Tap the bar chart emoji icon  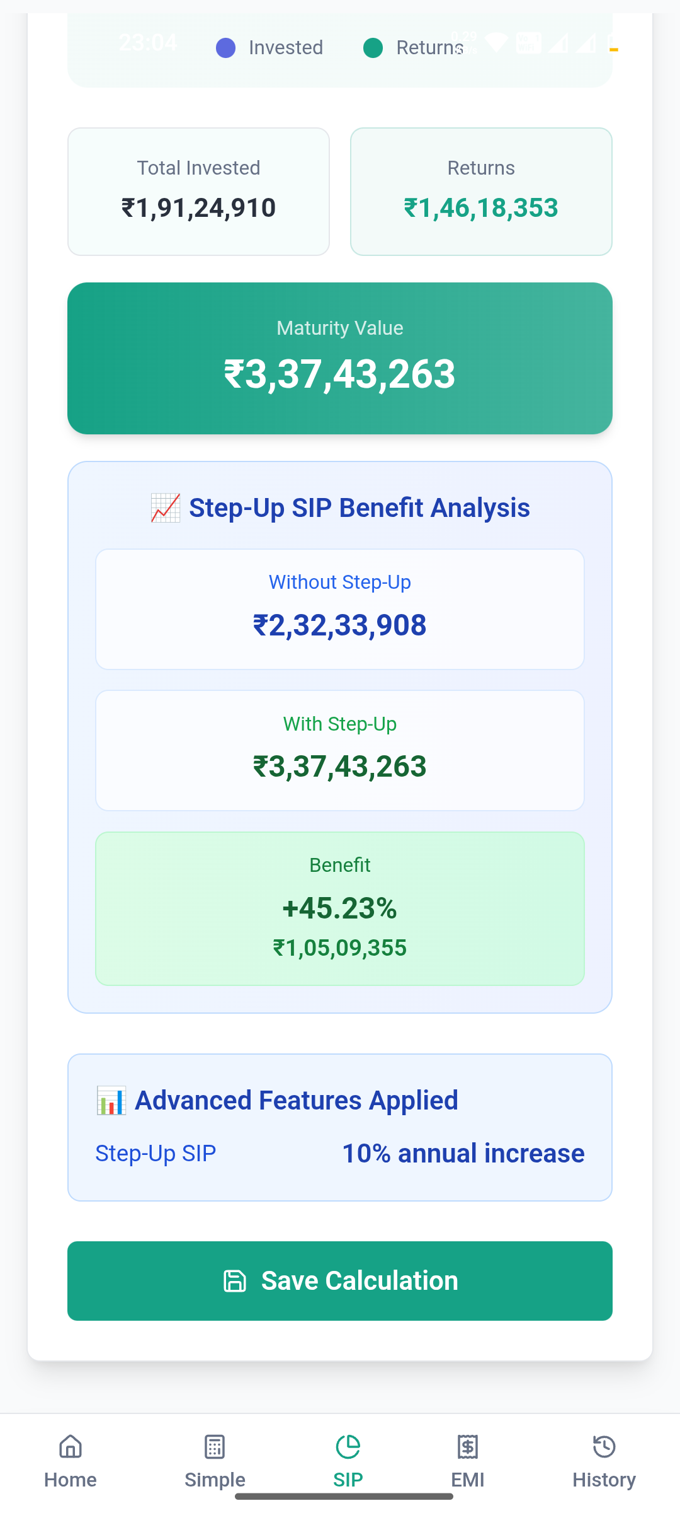pyautogui.click(x=111, y=1101)
